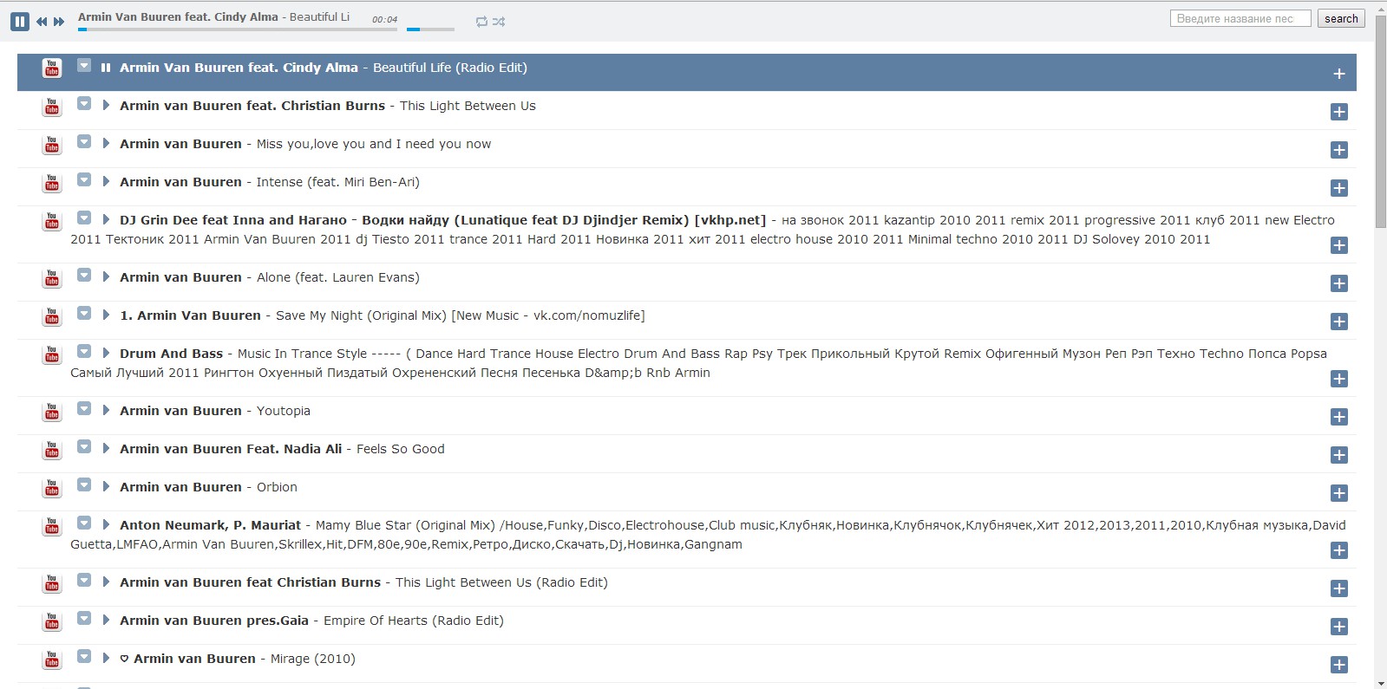Add Mamy Blue Star with plus icon
Viewport: 1387px width, 689px height.
coord(1339,550)
